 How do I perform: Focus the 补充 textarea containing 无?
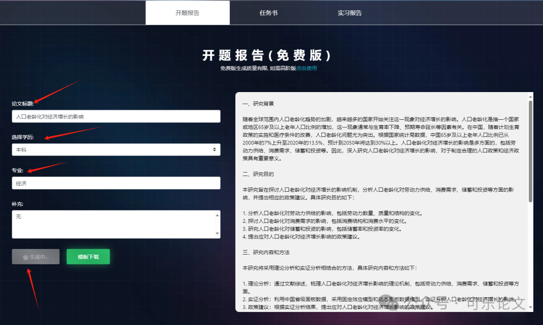point(113,224)
